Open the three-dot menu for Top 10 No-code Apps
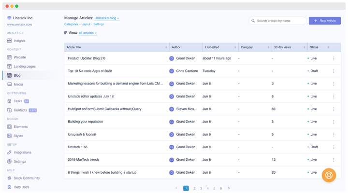348x194 pixels. pyautogui.click(x=333, y=71)
